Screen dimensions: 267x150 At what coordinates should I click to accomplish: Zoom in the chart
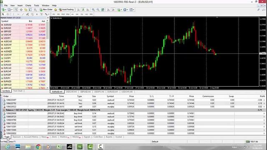[93, 10]
